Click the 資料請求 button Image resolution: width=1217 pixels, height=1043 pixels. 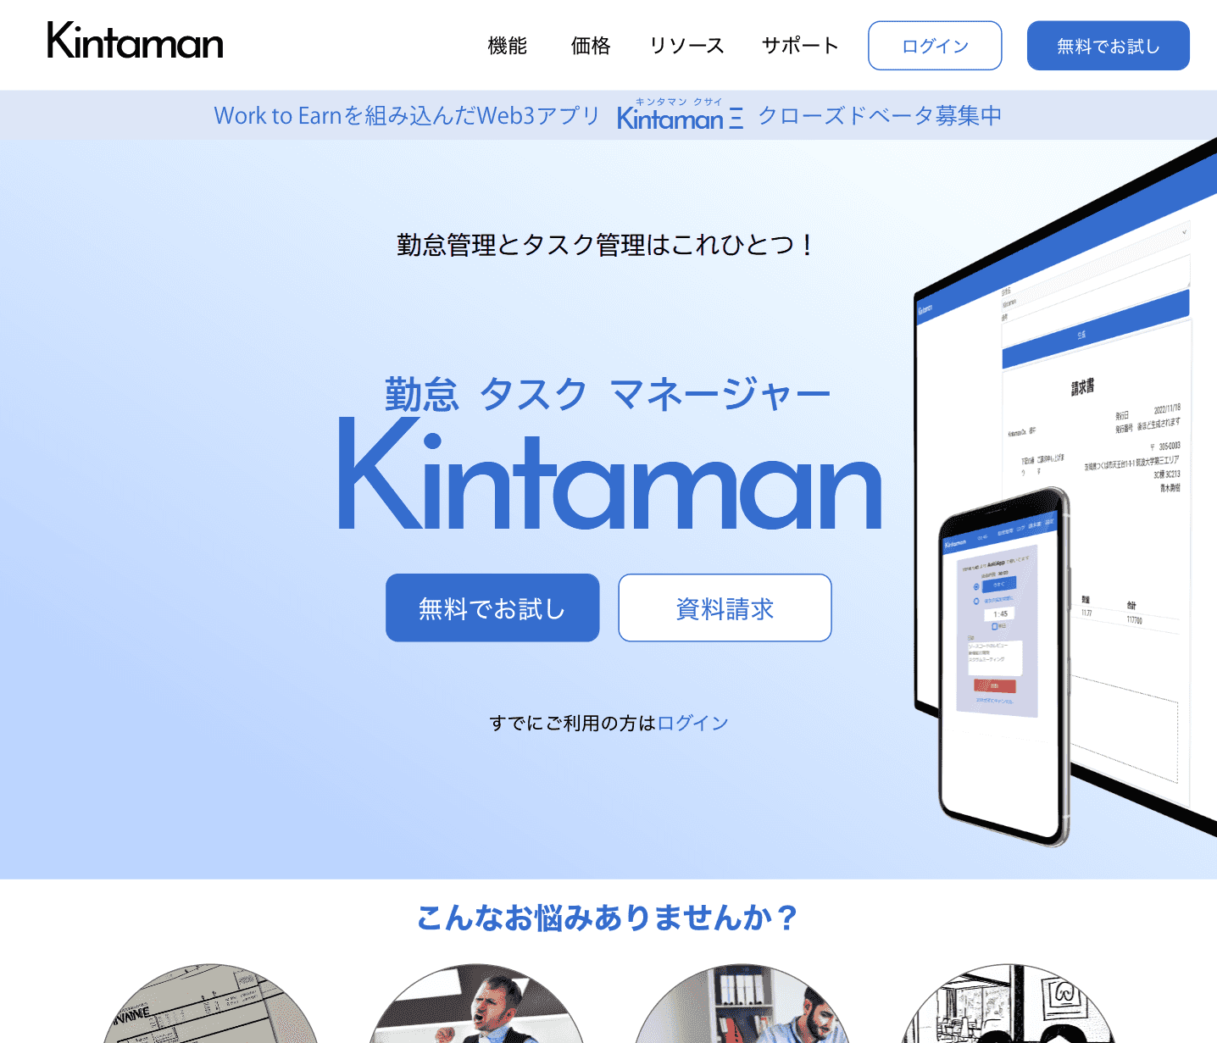tap(725, 608)
